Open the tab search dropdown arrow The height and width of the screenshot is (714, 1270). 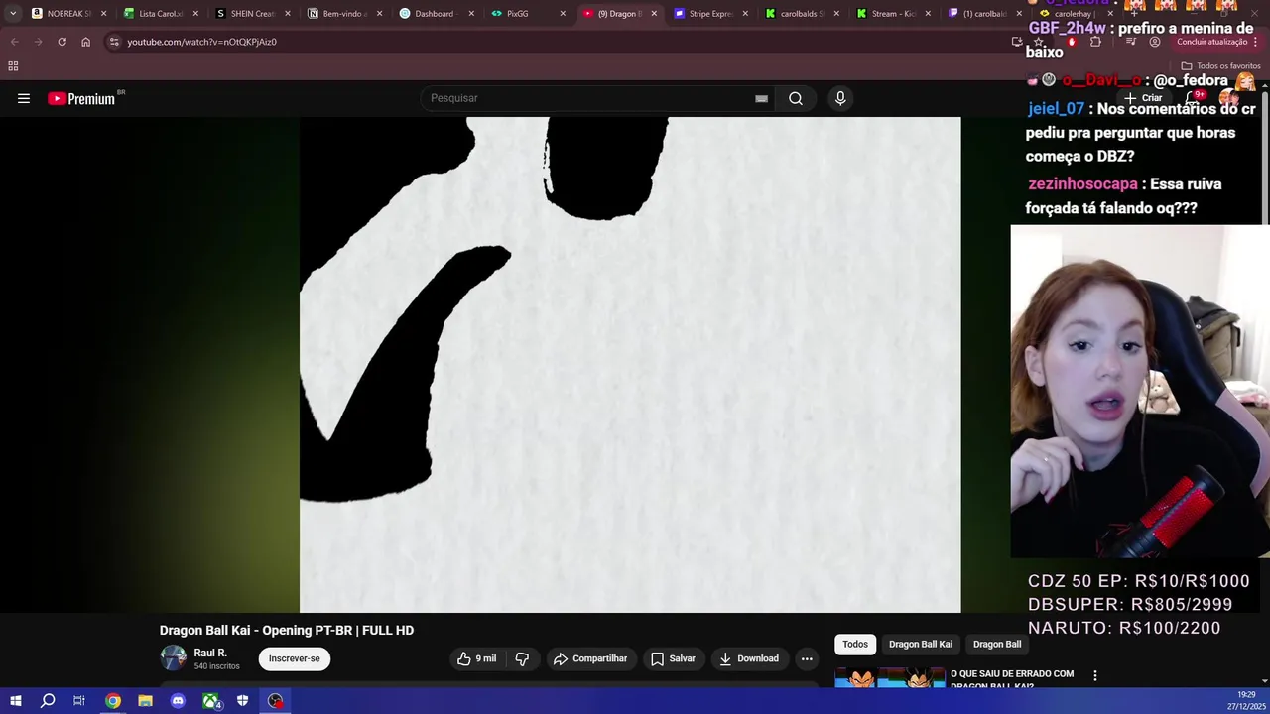coord(13,14)
